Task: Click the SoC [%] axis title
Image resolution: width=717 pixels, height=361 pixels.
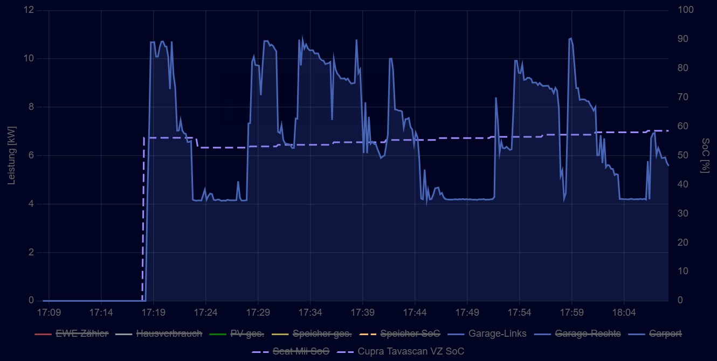Action: 705,156
